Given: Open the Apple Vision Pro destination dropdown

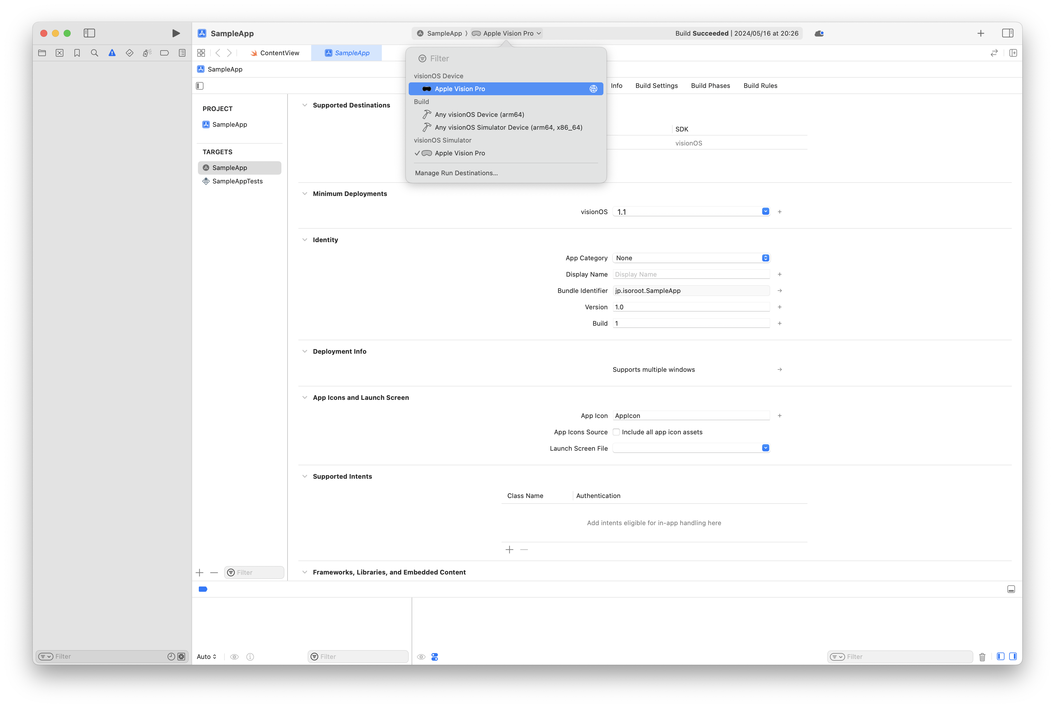Looking at the screenshot, I should [x=506, y=33].
